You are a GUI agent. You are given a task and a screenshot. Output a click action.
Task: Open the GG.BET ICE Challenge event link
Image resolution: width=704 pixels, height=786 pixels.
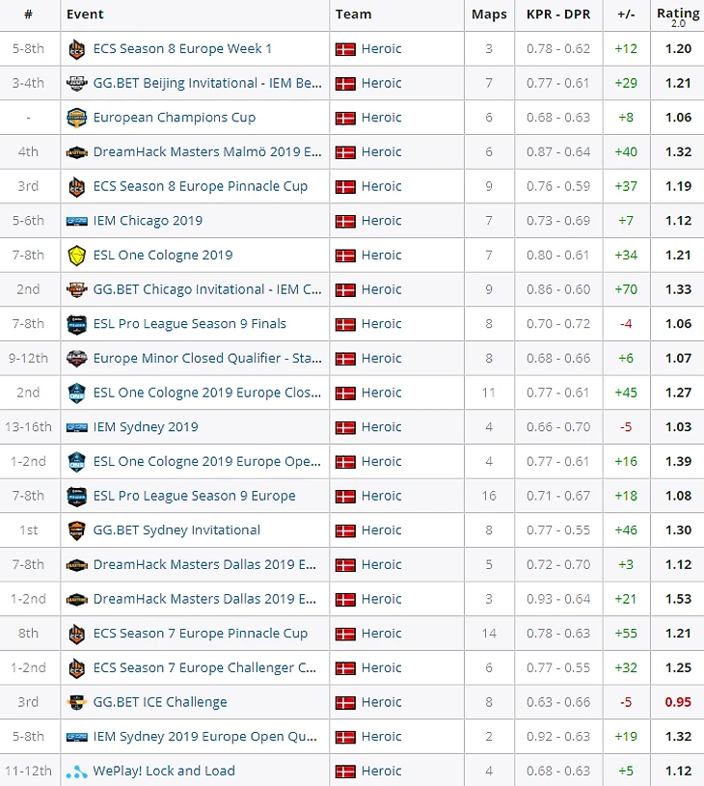pyautogui.click(x=160, y=702)
